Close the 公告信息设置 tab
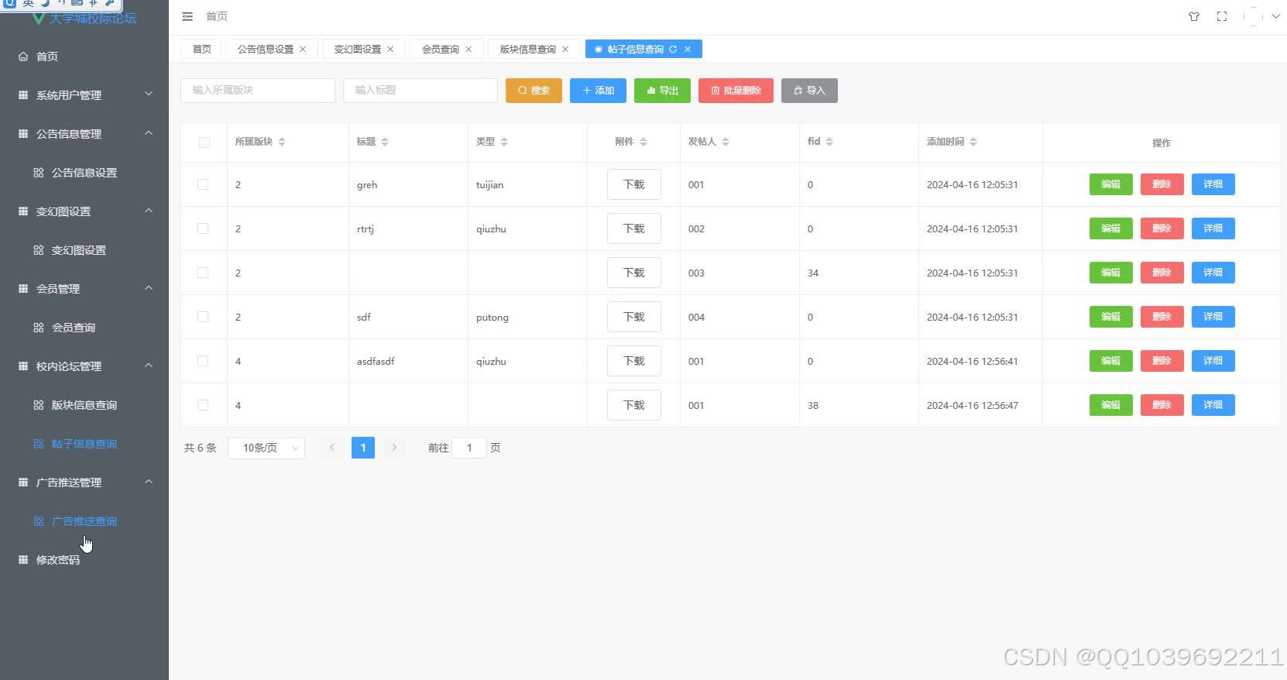This screenshot has height=680, width=1287. pyautogui.click(x=303, y=49)
